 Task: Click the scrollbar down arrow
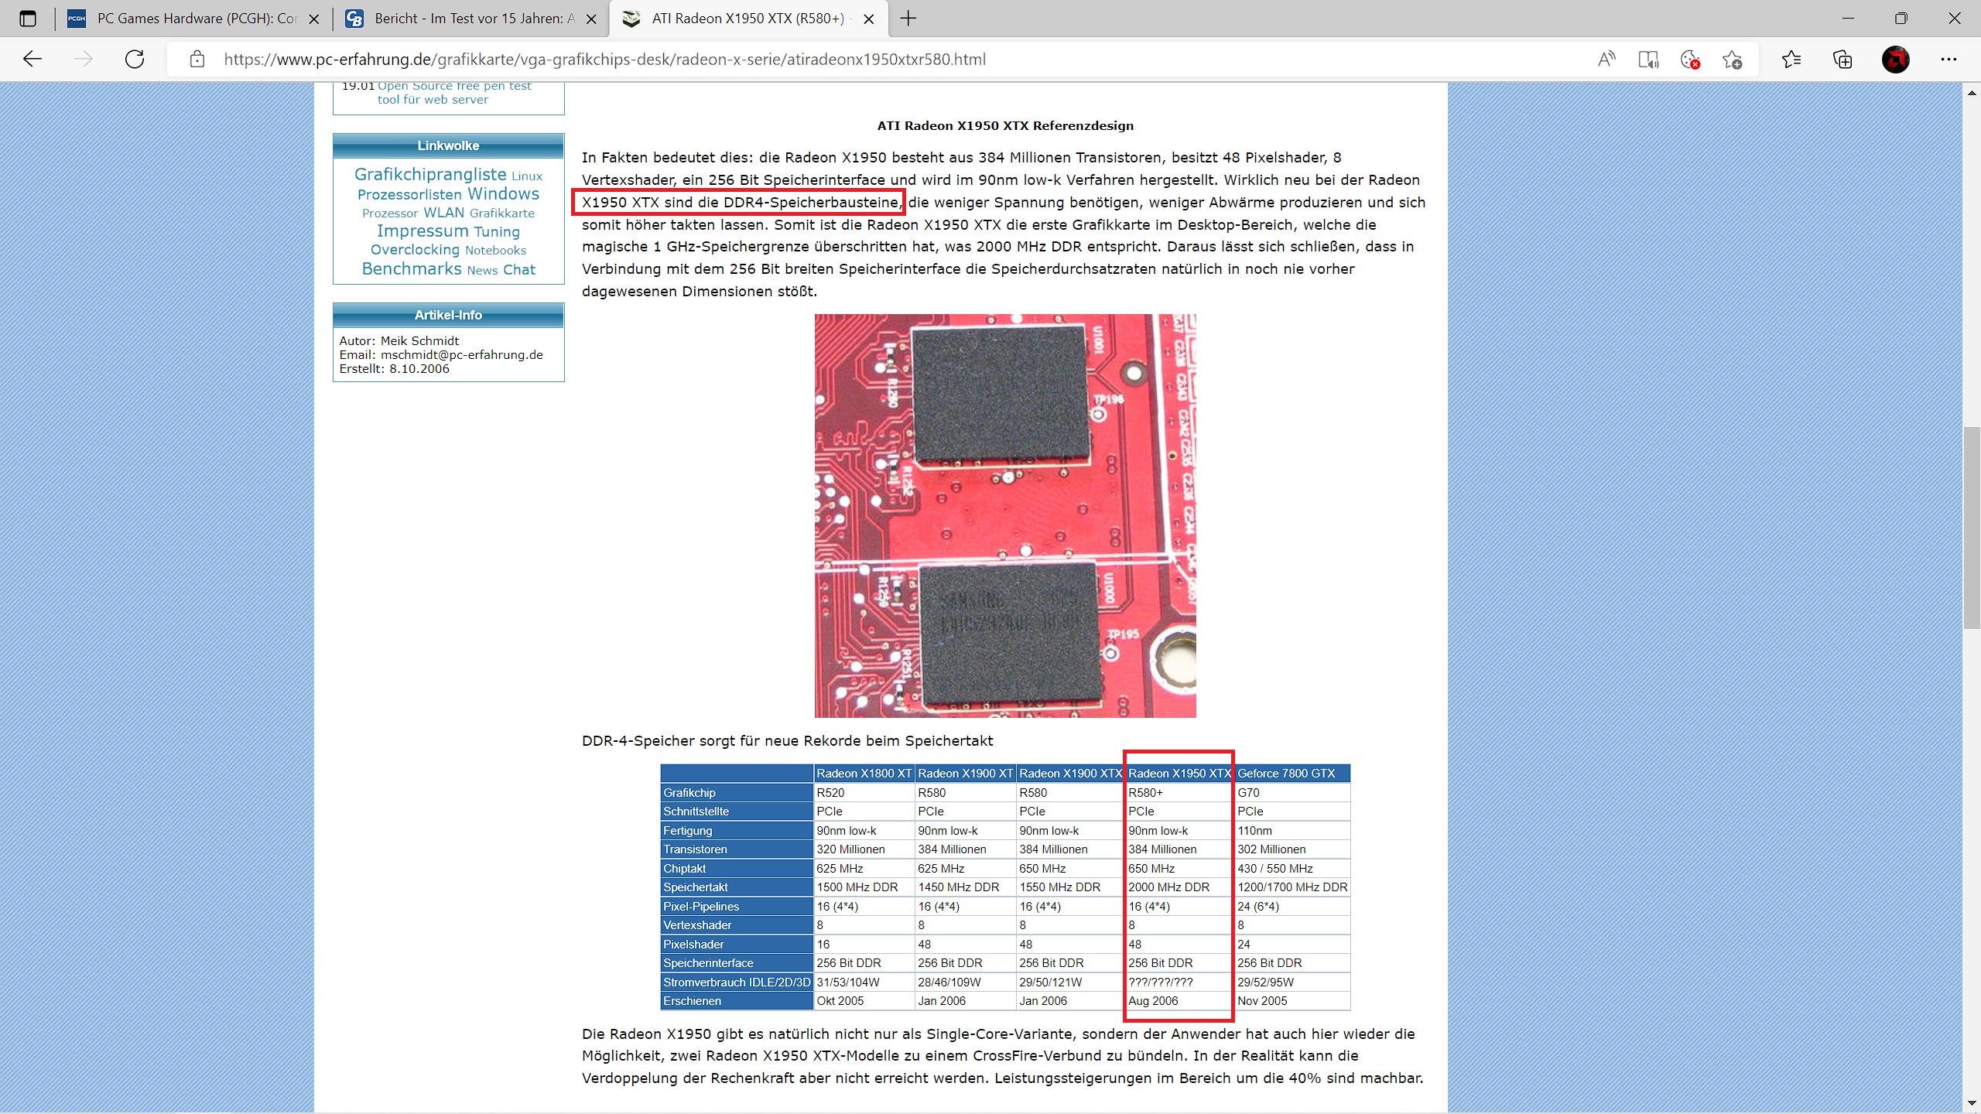click(1972, 1103)
